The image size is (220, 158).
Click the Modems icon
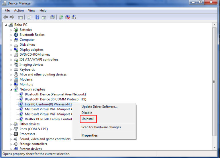tap(16, 79)
